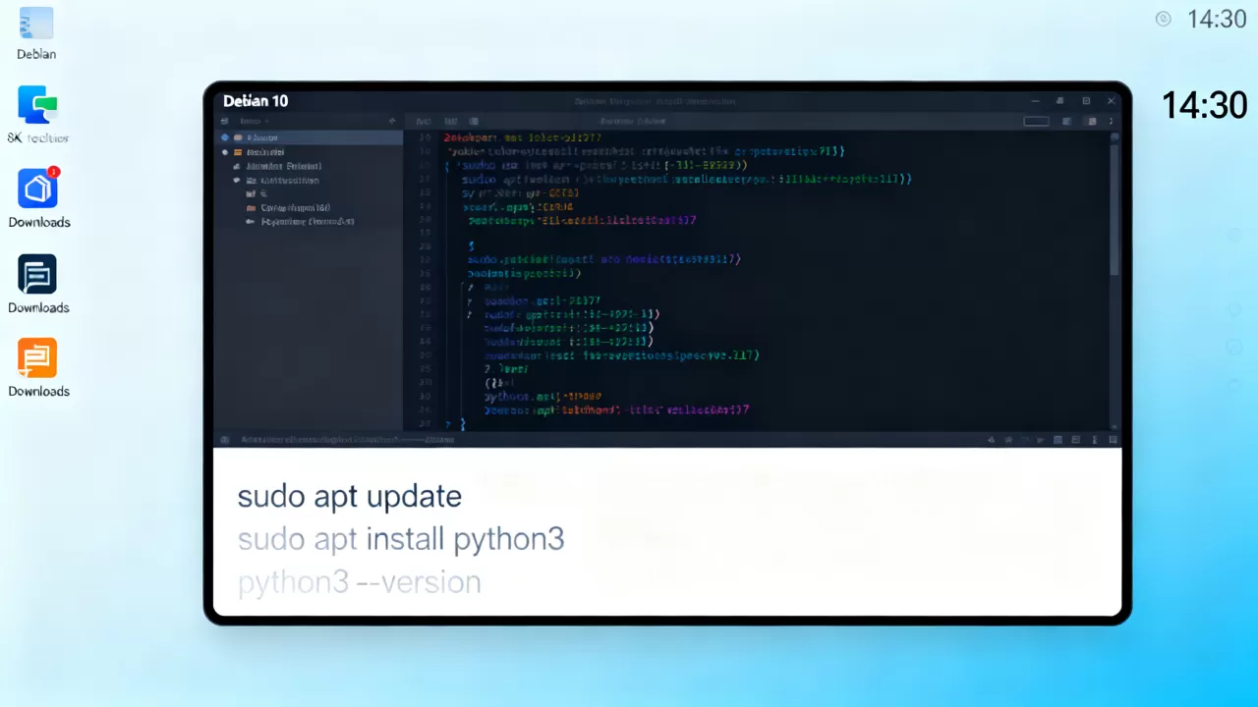Open the blue-green chat bubbles desktop icon
This screenshot has height=707, width=1258.
37,106
